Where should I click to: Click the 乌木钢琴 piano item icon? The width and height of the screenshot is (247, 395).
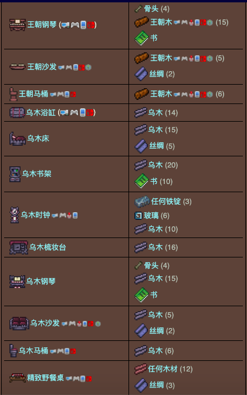tap(17, 282)
